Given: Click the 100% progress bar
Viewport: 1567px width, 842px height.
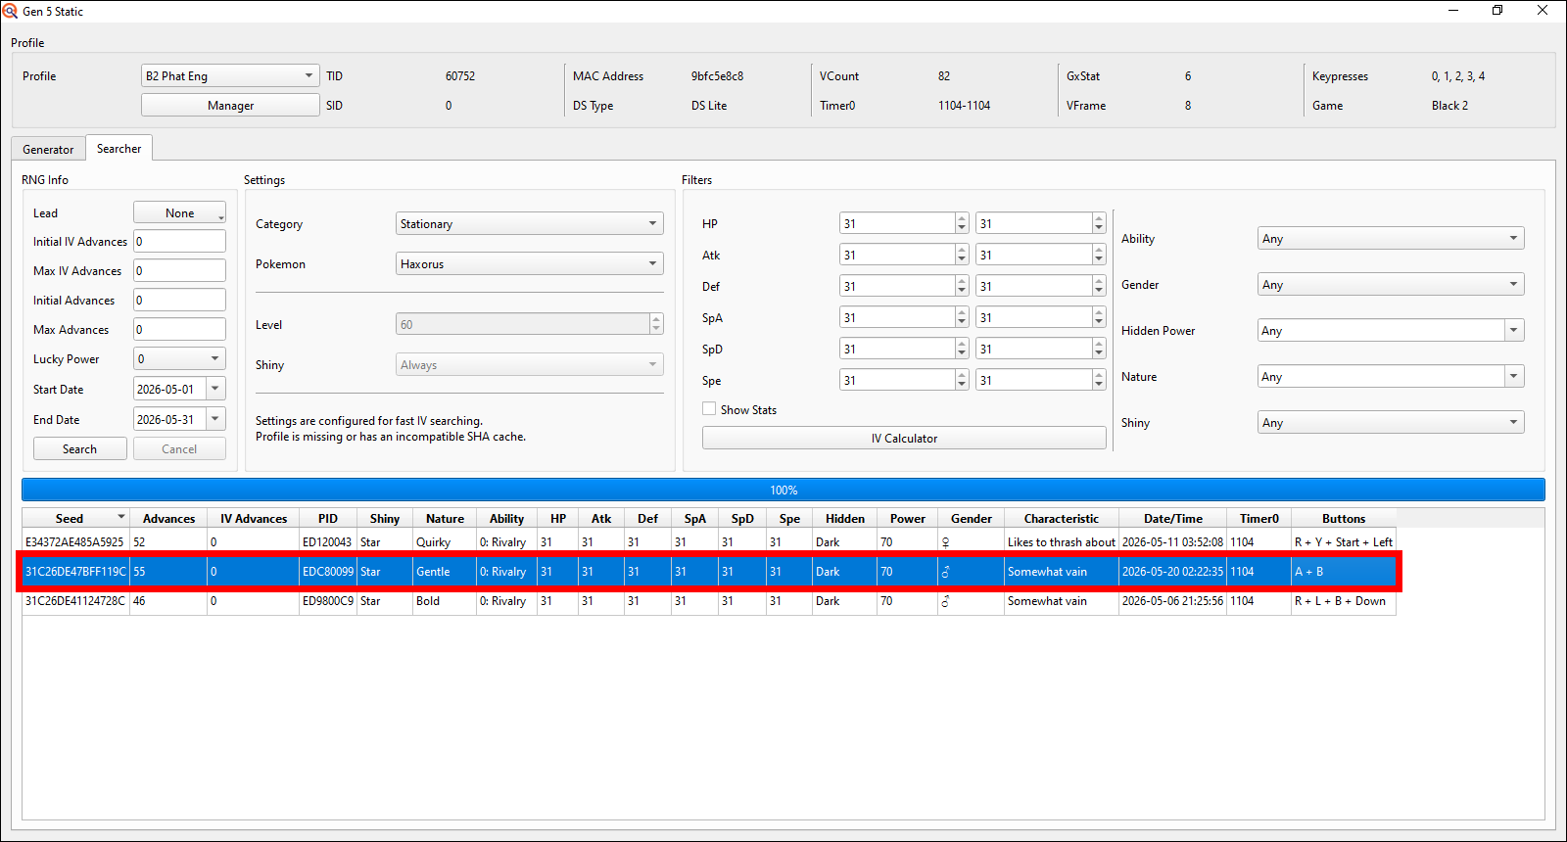Looking at the screenshot, I should point(783,490).
